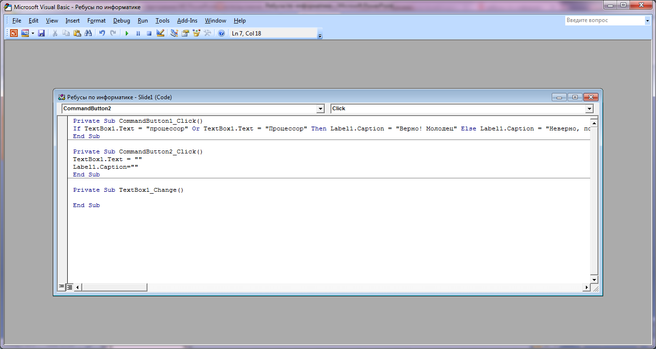Expand the help question box dropdown arrow
The height and width of the screenshot is (349, 656).
[647, 21]
